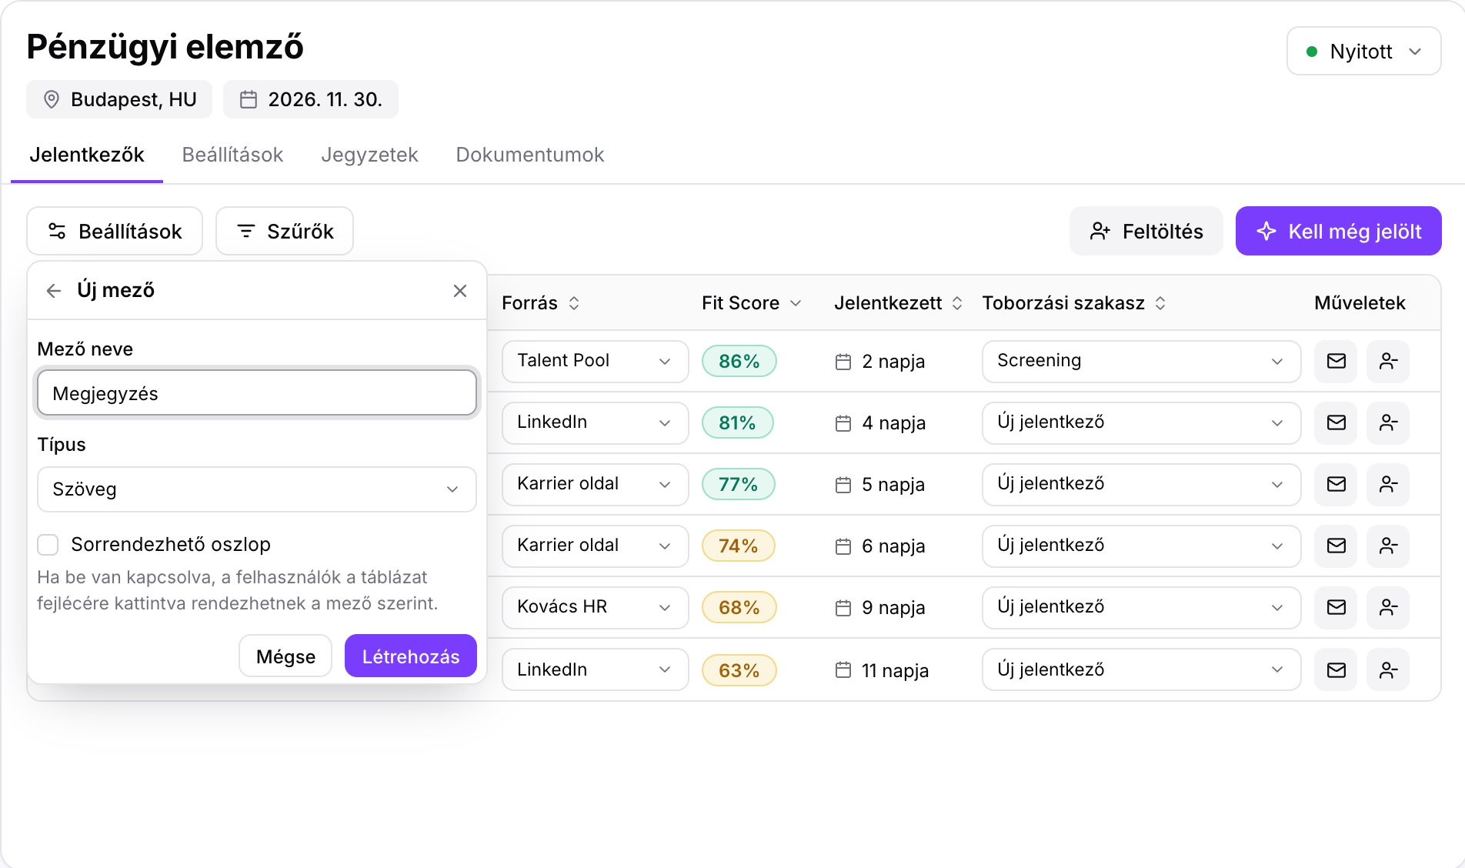The width and height of the screenshot is (1465, 868).
Task: Open the Nyitott status dropdown
Action: pyautogui.click(x=1363, y=52)
